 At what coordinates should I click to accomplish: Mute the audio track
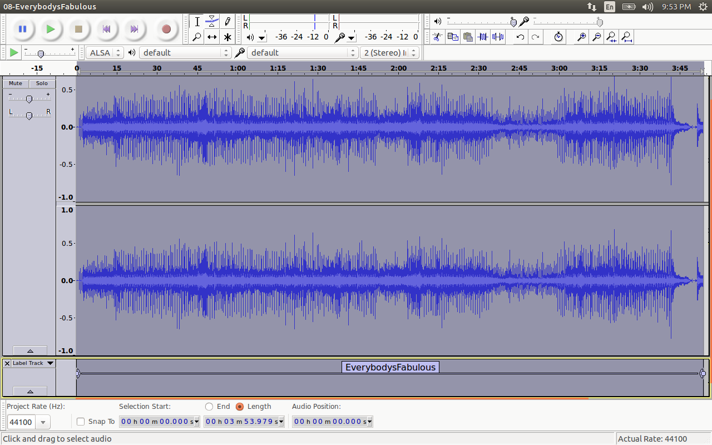click(16, 83)
